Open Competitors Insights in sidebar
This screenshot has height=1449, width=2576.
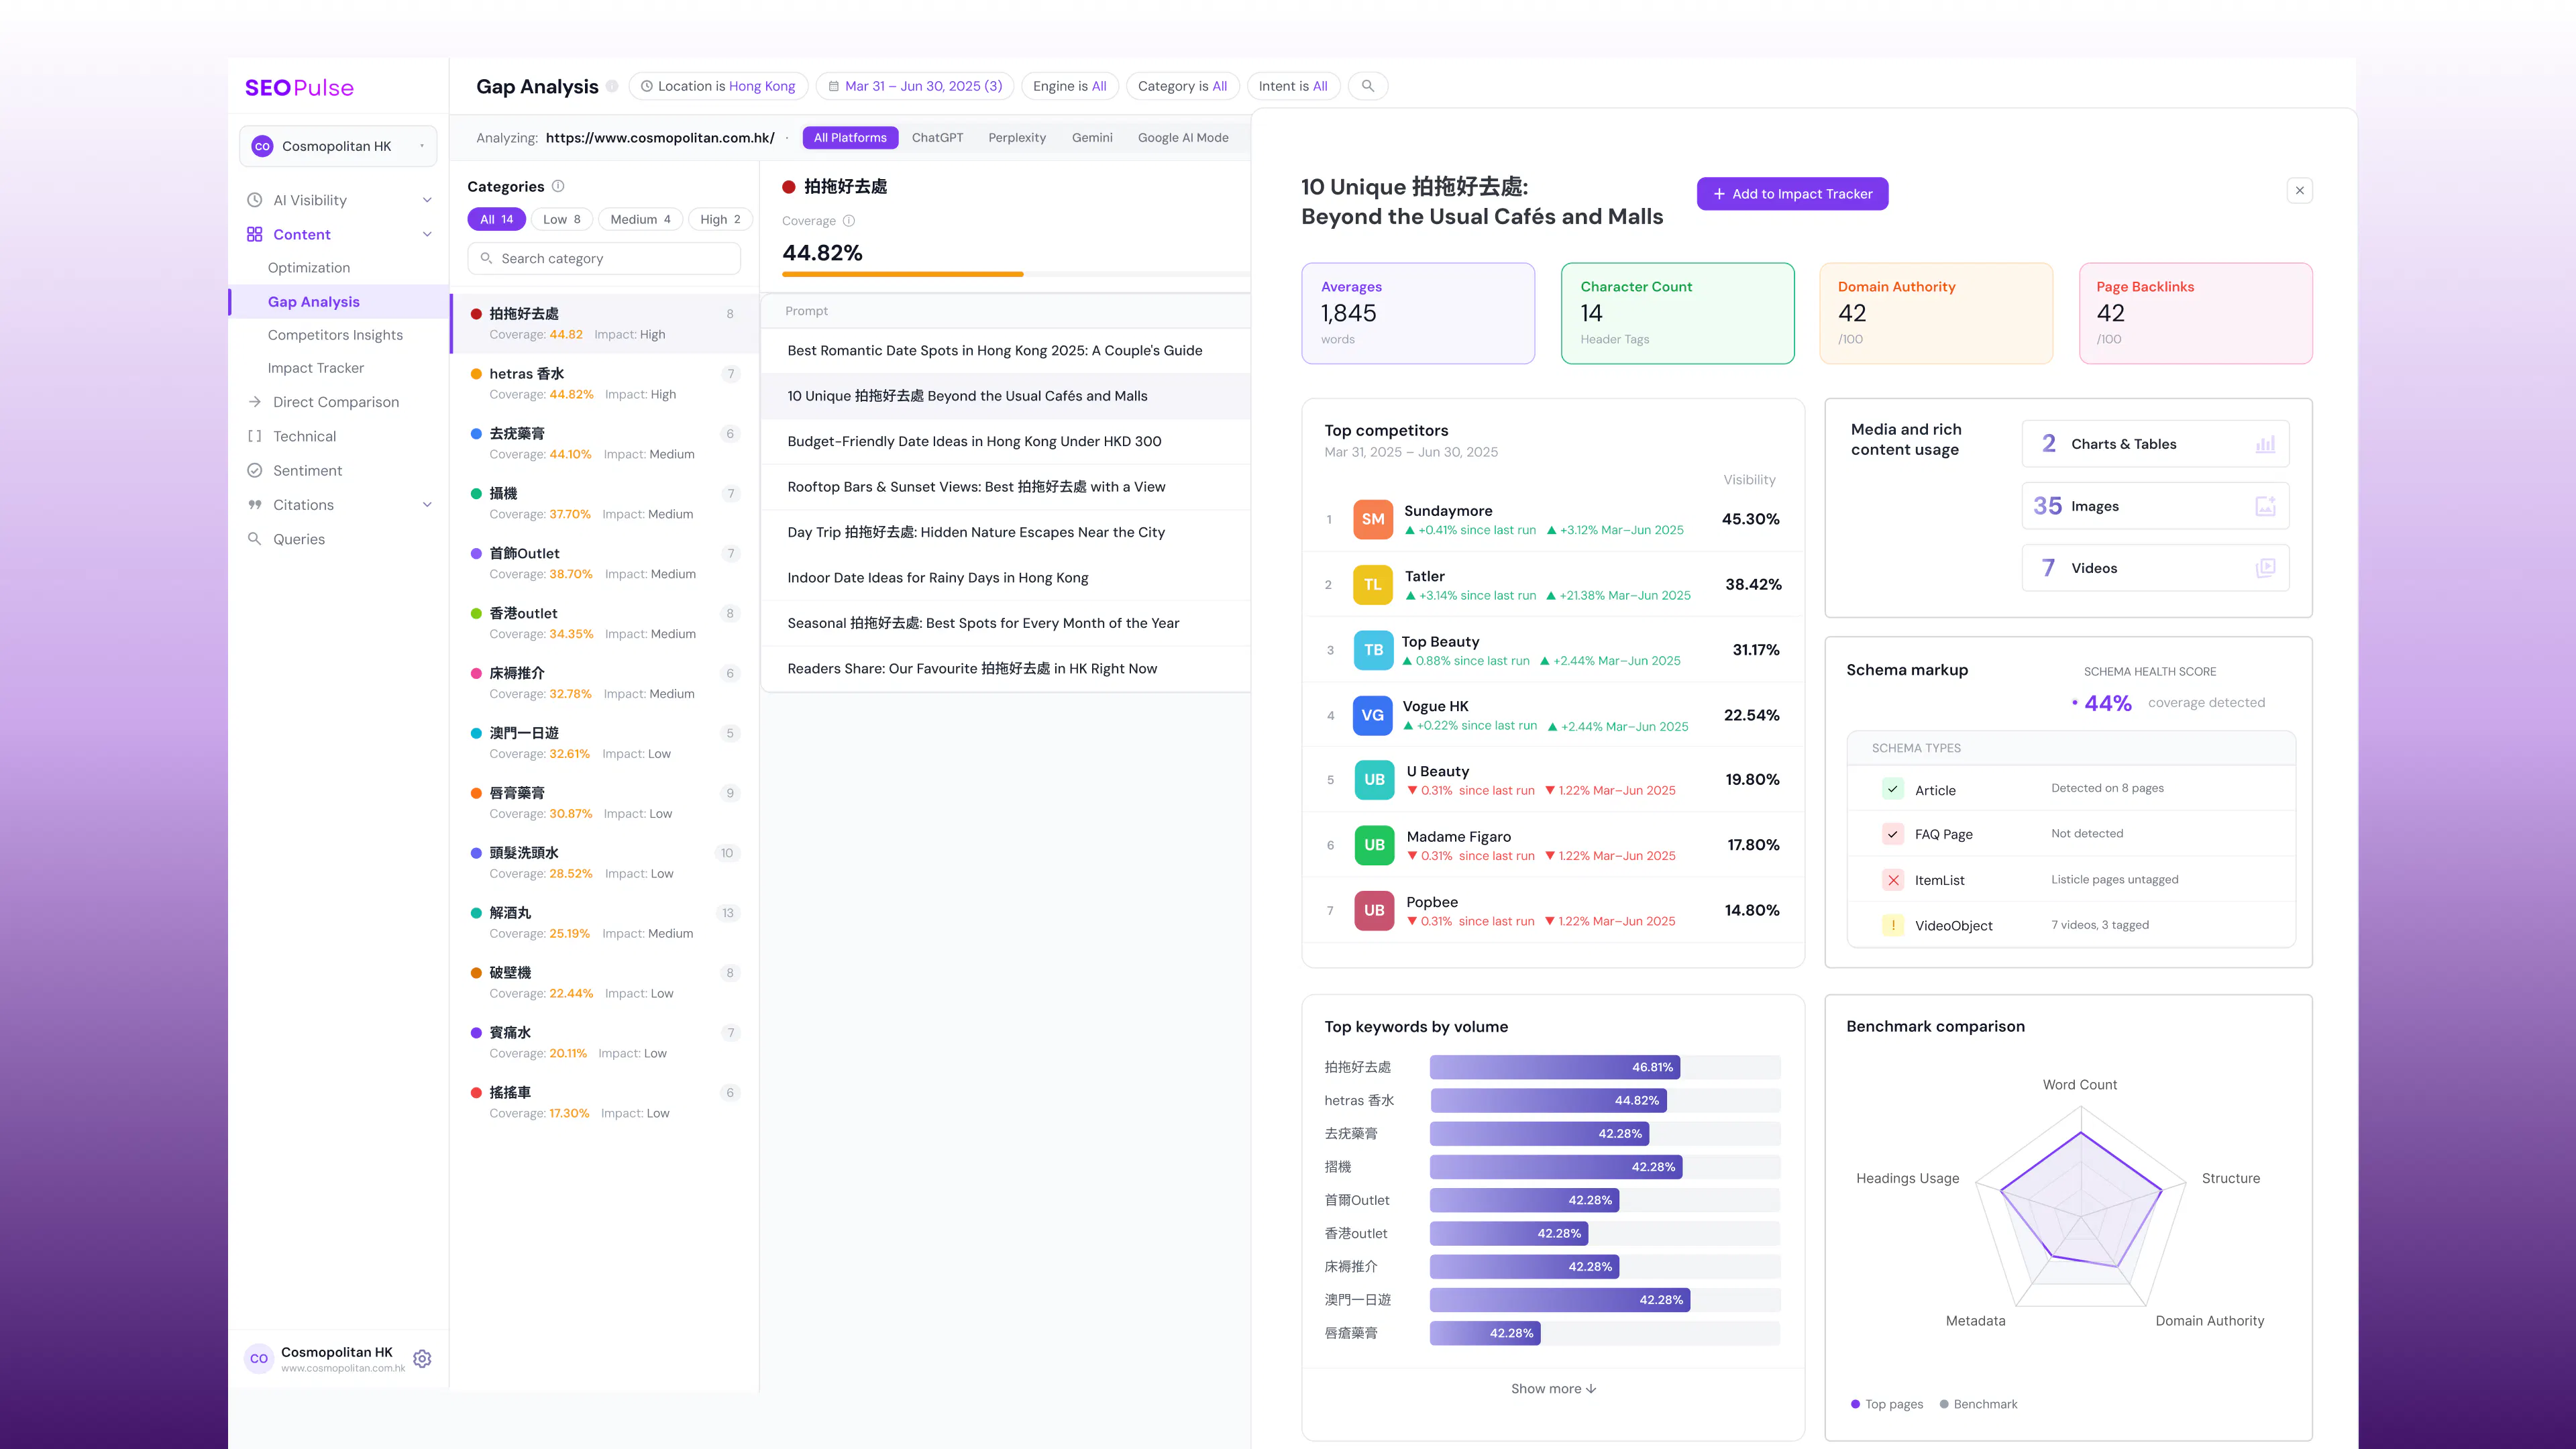click(x=335, y=335)
